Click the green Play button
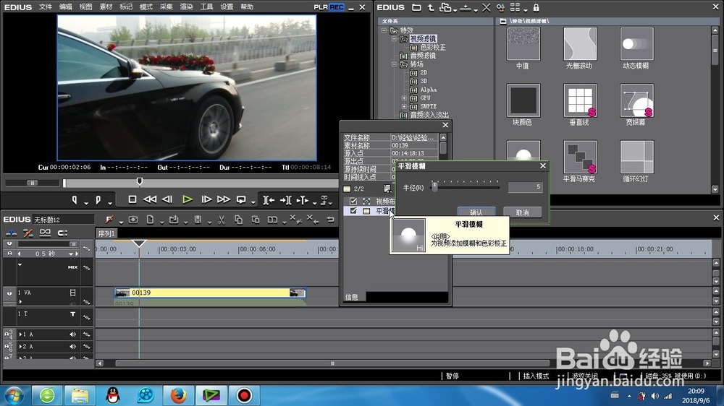 tap(187, 199)
